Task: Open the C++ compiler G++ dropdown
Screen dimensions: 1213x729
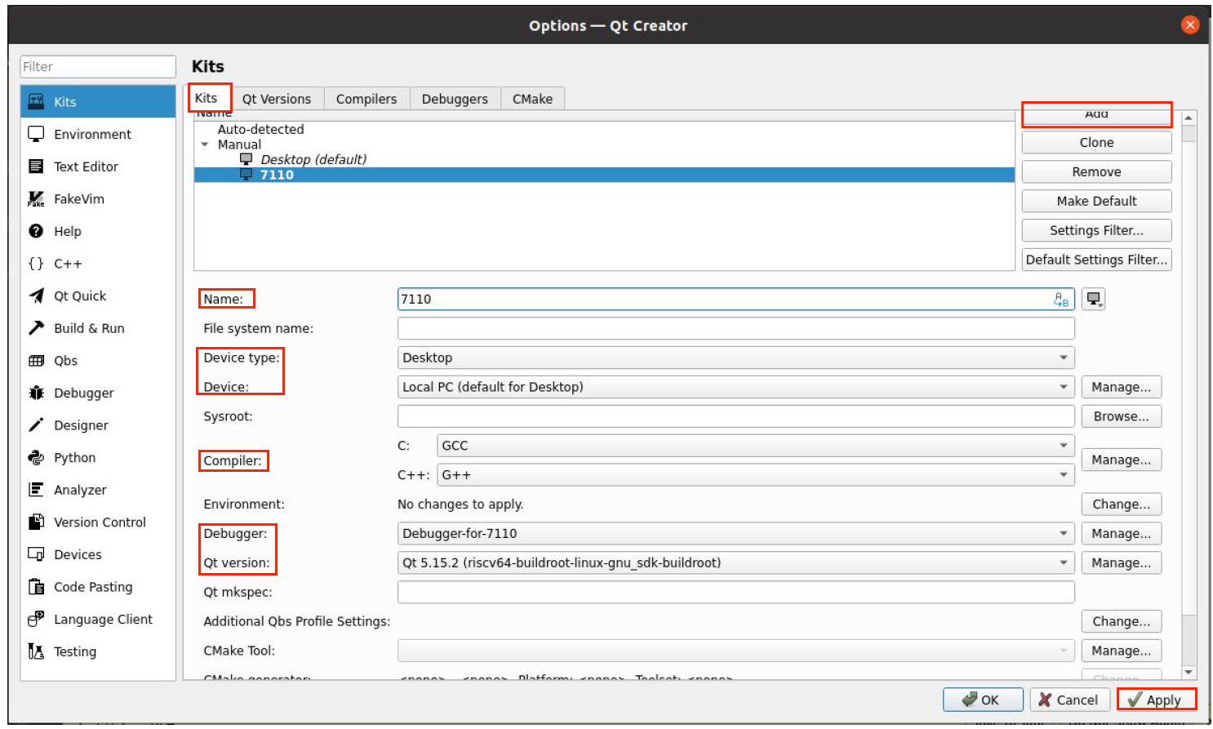Action: click(x=754, y=475)
